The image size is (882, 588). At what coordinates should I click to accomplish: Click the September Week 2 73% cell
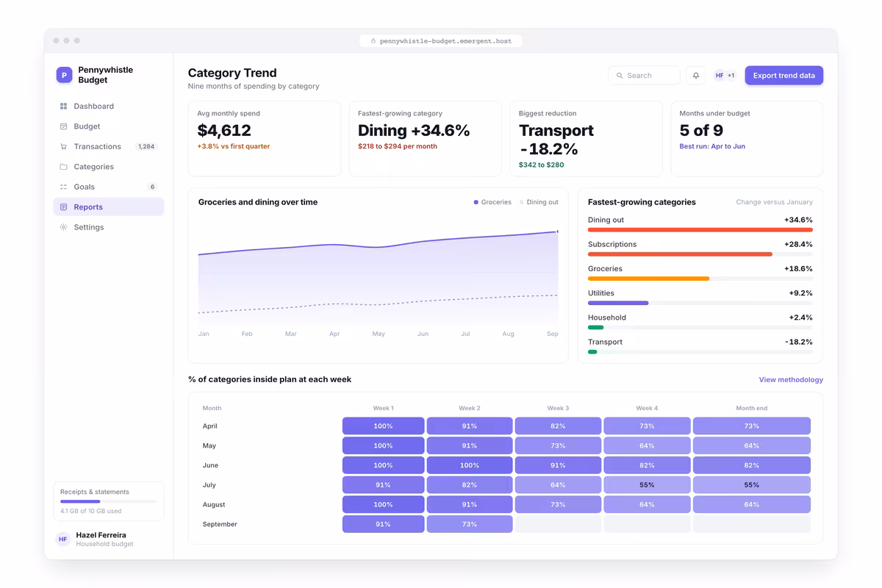coord(470,524)
